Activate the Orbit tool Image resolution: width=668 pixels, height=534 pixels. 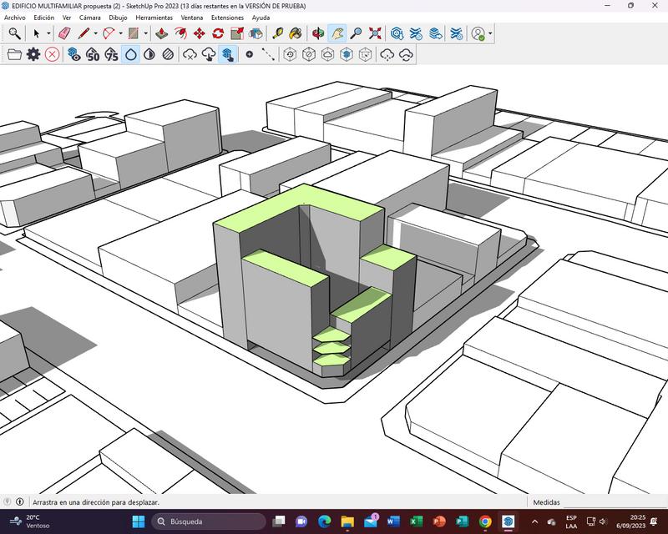point(317,33)
